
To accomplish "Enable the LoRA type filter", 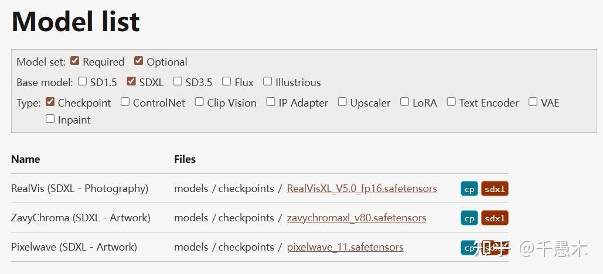I will point(404,102).
